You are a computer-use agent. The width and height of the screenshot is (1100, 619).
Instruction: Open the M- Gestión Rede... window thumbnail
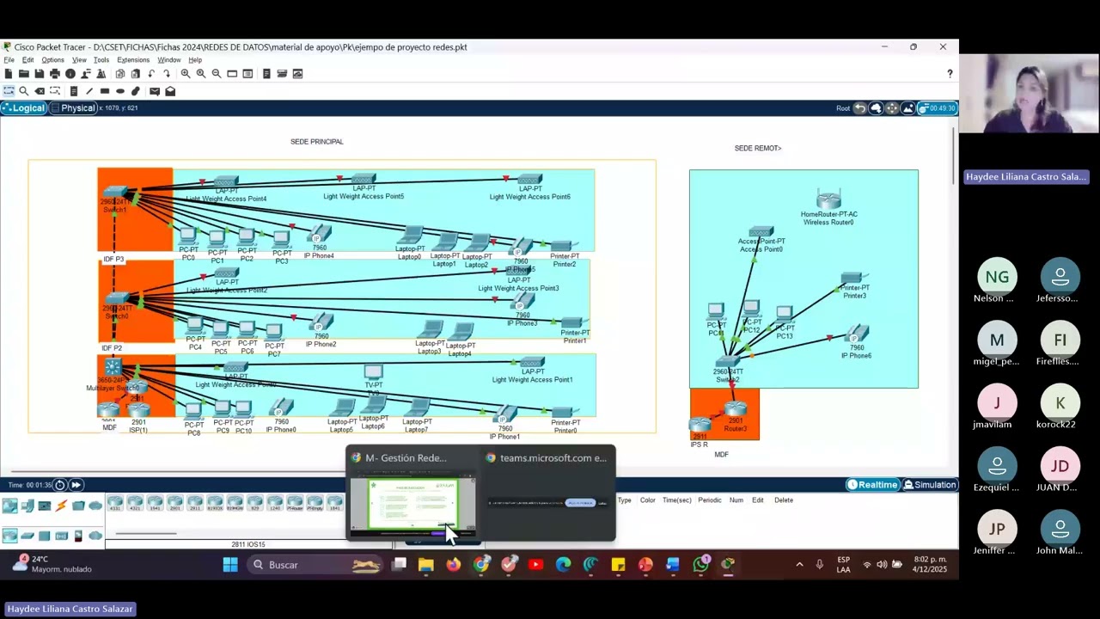[412, 493]
